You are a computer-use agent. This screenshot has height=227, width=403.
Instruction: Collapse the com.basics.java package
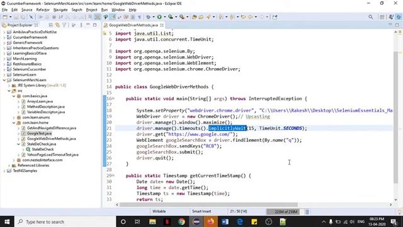tap(14, 96)
